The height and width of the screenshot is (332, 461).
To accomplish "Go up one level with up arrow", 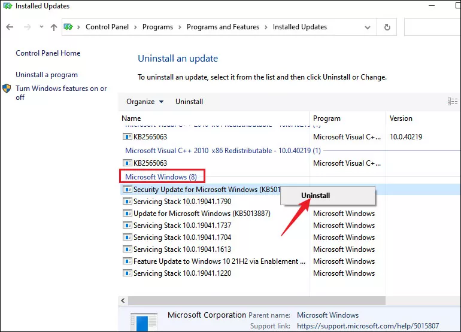I will click(x=53, y=27).
